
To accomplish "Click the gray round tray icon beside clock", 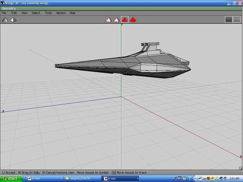I will [225, 178].
